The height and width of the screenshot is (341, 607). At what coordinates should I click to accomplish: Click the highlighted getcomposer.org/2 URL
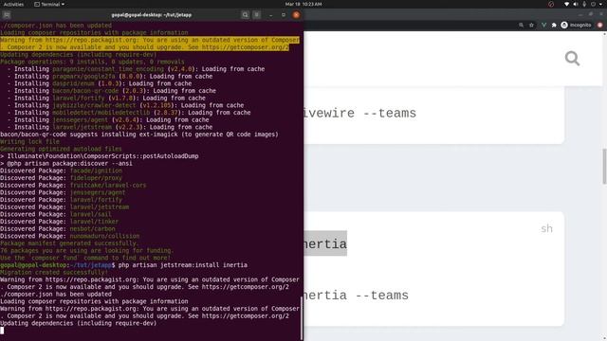click(x=245, y=47)
